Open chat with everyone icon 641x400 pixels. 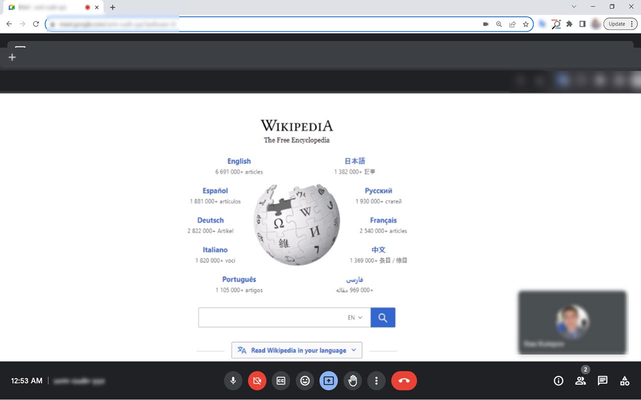point(602,380)
